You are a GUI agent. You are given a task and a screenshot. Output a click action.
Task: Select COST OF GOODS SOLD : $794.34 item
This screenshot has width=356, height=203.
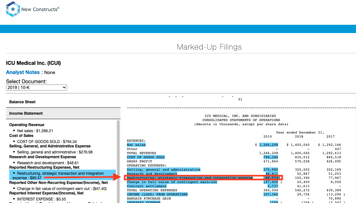click(47, 142)
